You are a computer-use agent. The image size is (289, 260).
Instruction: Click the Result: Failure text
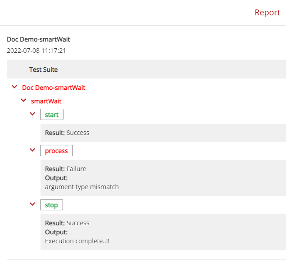click(x=66, y=169)
